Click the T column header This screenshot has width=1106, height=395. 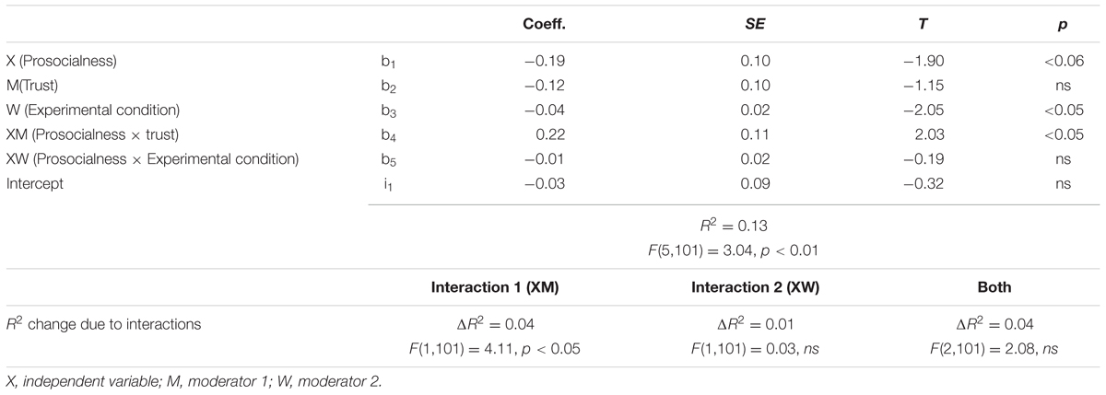click(942, 26)
